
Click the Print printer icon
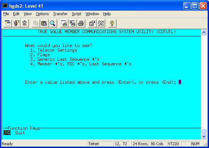[81, 23]
